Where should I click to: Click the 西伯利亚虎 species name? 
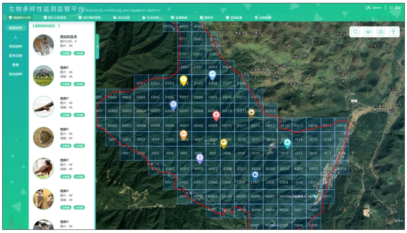point(68,37)
